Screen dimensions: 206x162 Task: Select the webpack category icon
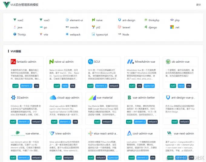click(x=67, y=34)
